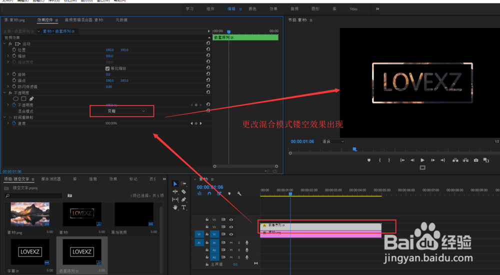Select the Ripple Edit tool

[x=175, y=191]
